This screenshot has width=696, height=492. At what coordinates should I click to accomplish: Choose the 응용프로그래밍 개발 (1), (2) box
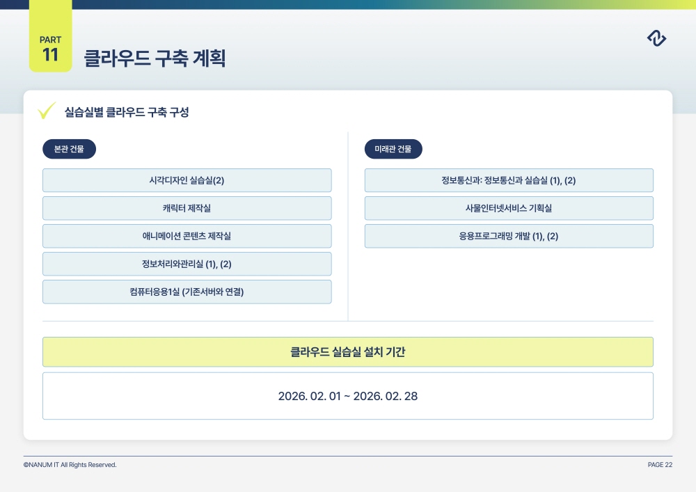(509, 236)
